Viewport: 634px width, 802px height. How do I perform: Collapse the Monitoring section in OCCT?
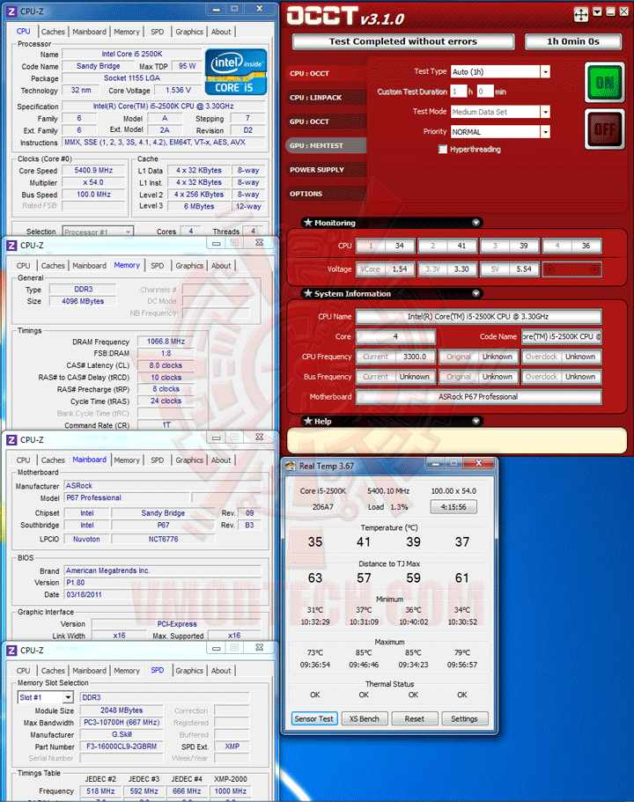click(x=475, y=223)
